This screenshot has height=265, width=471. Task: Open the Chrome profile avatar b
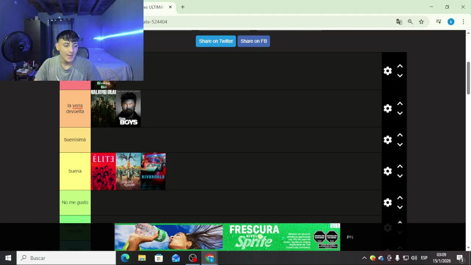pyautogui.click(x=451, y=22)
